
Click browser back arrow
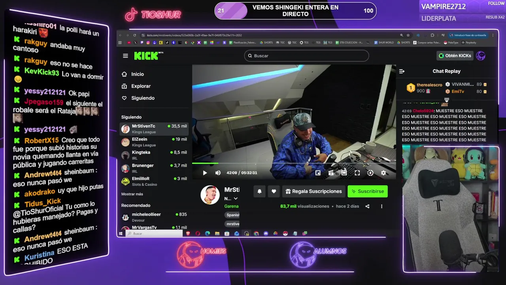[x=121, y=35]
